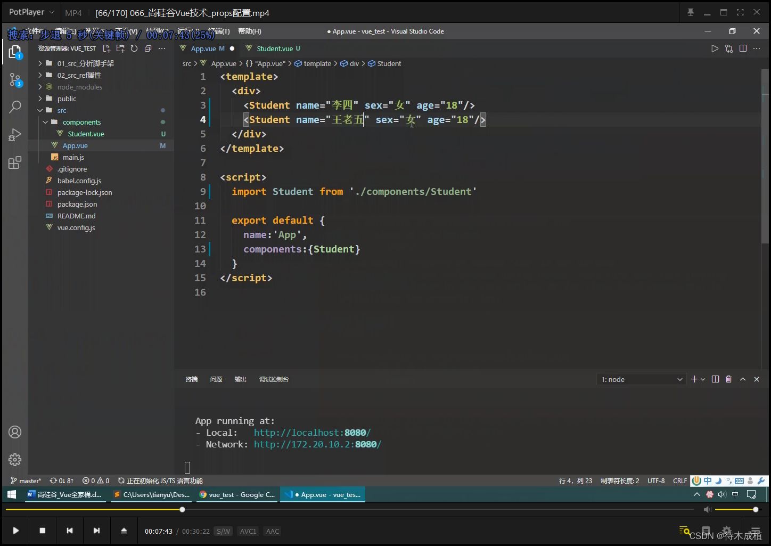Open the Explorer view in activity bar

coord(15,52)
